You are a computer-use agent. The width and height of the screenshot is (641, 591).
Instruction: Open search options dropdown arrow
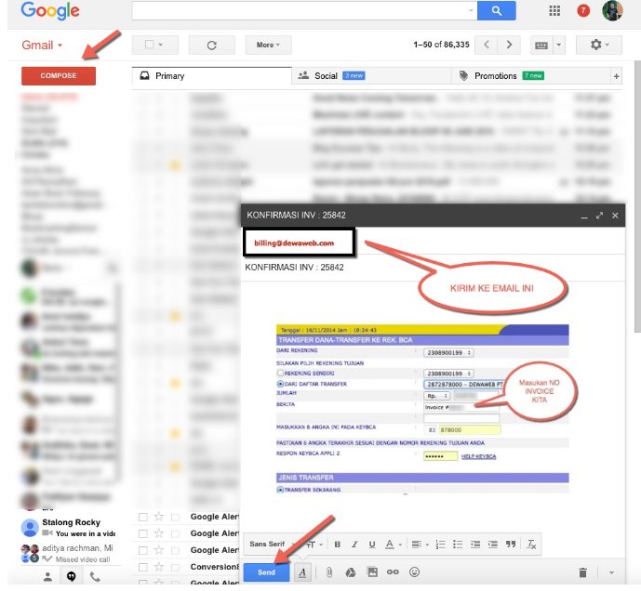471,10
